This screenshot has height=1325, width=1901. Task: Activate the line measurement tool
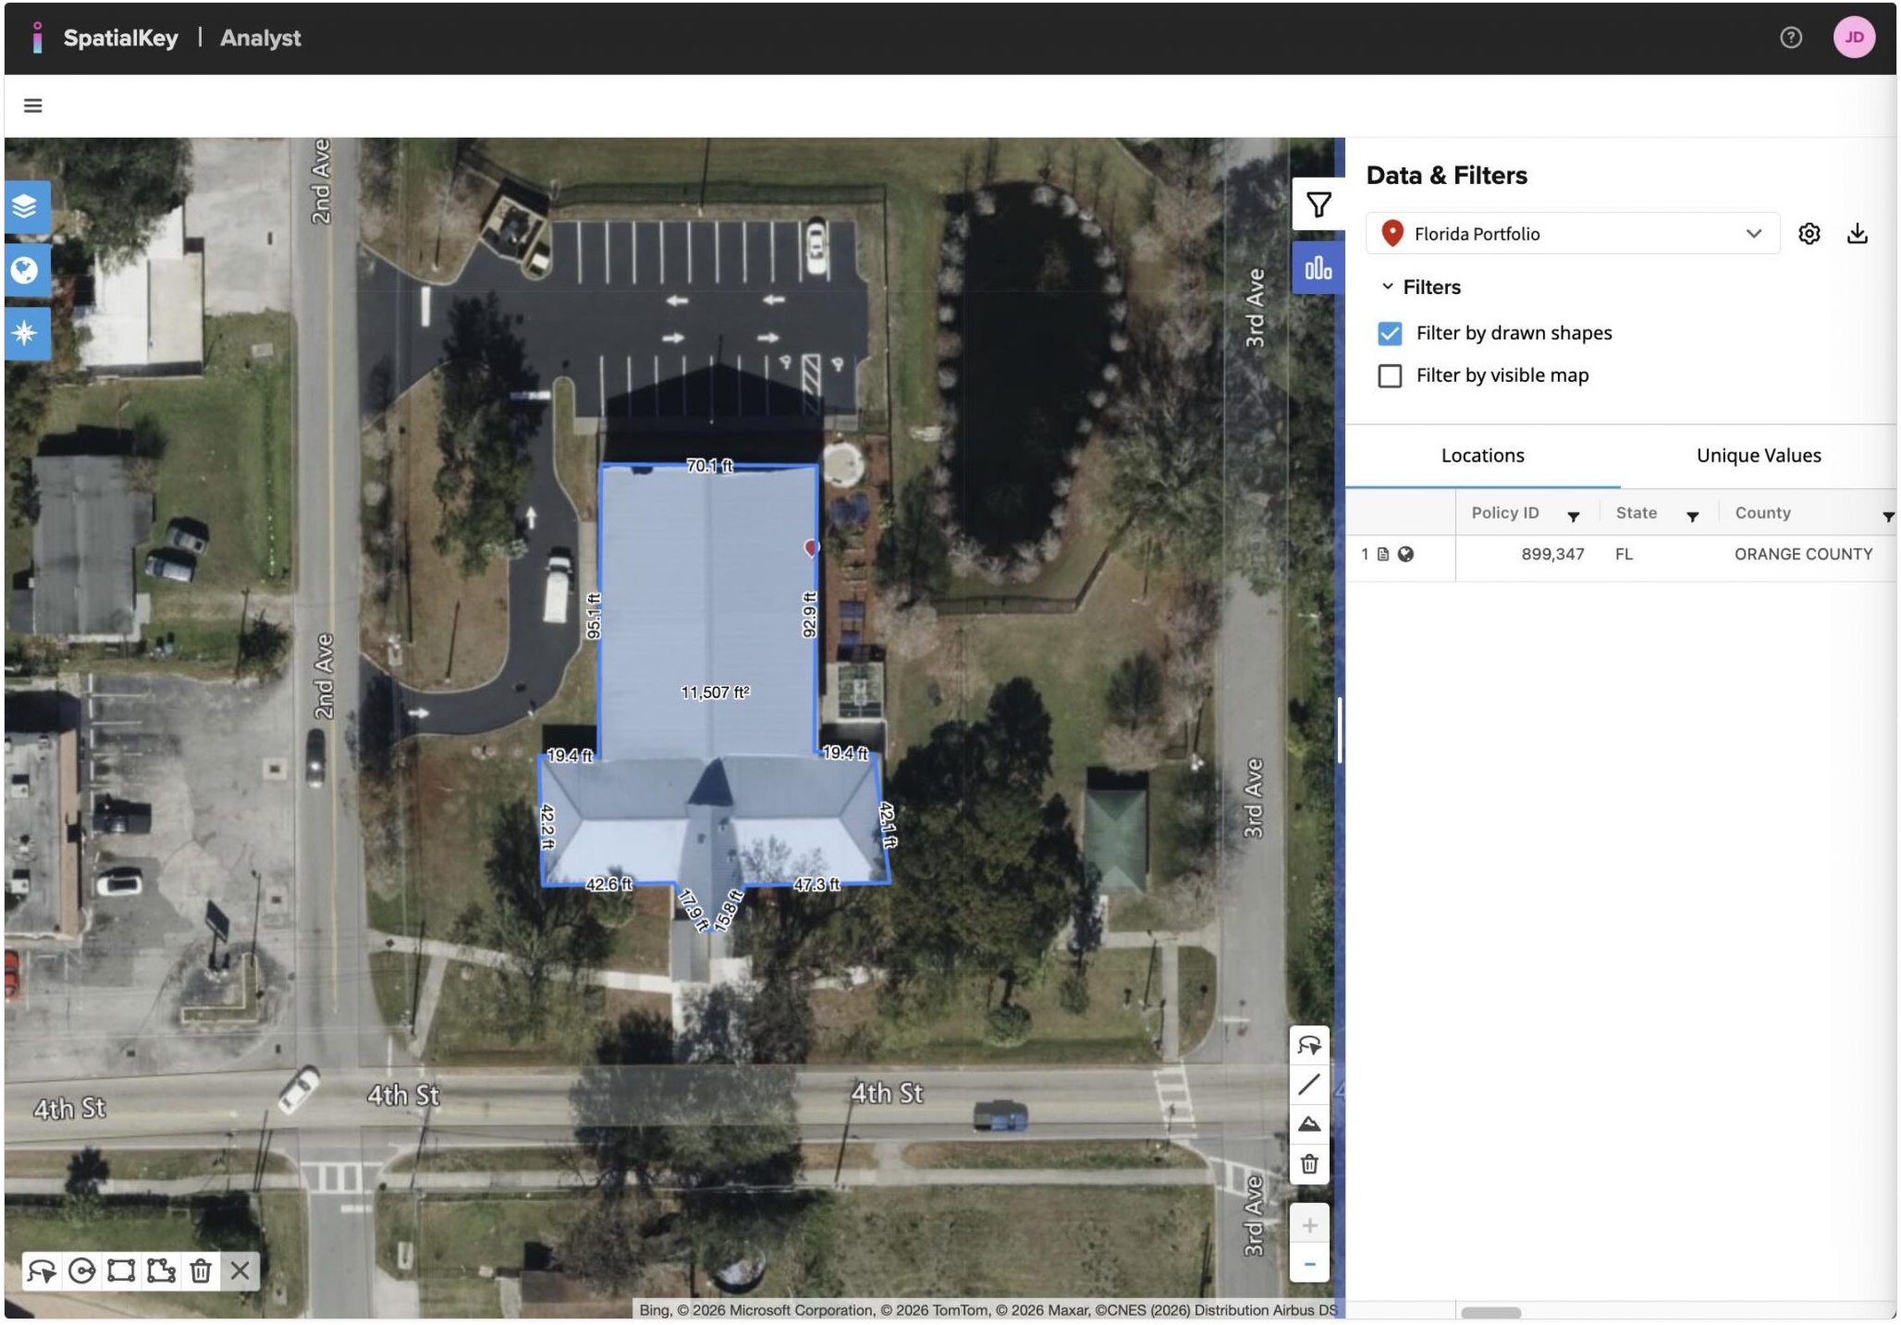click(1308, 1084)
